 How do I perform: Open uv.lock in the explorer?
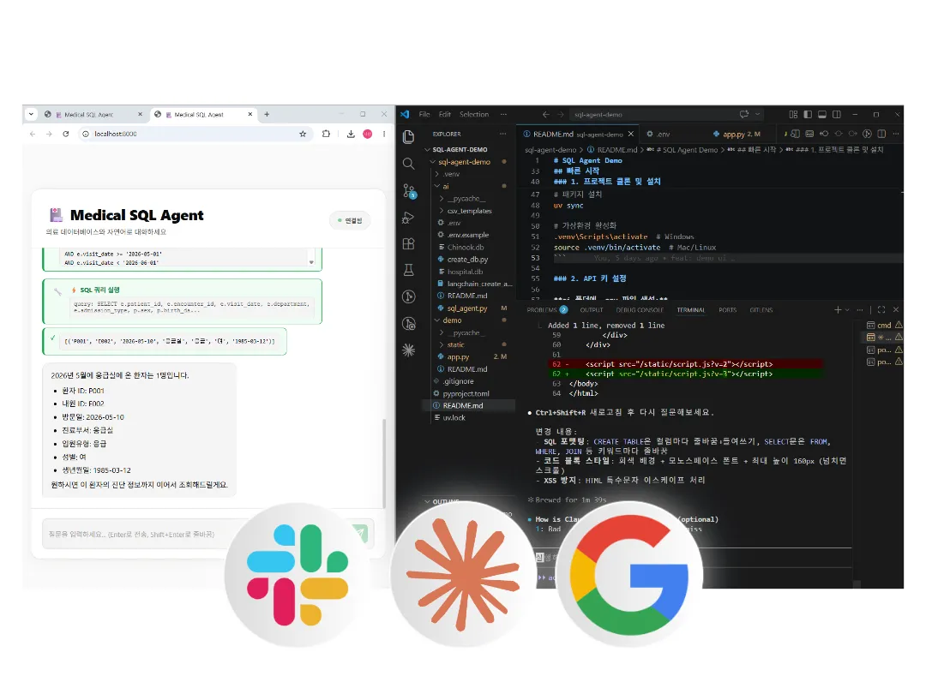[x=454, y=418]
